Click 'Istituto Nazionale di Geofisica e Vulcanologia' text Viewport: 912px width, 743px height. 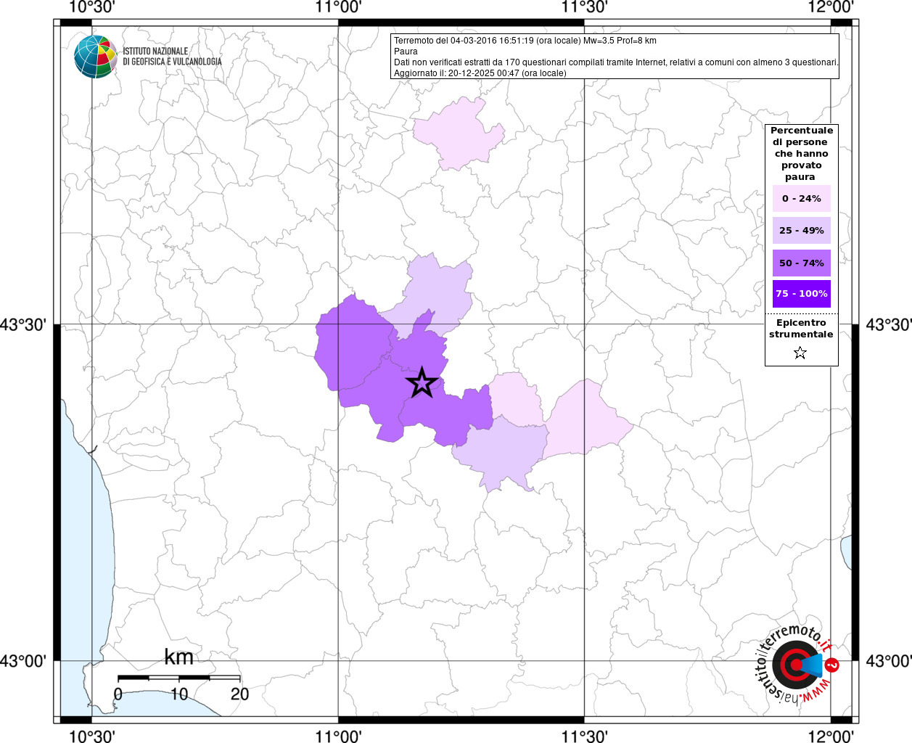(x=172, y=57)
